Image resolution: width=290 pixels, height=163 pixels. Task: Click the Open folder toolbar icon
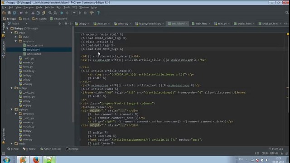pos(4,13)
